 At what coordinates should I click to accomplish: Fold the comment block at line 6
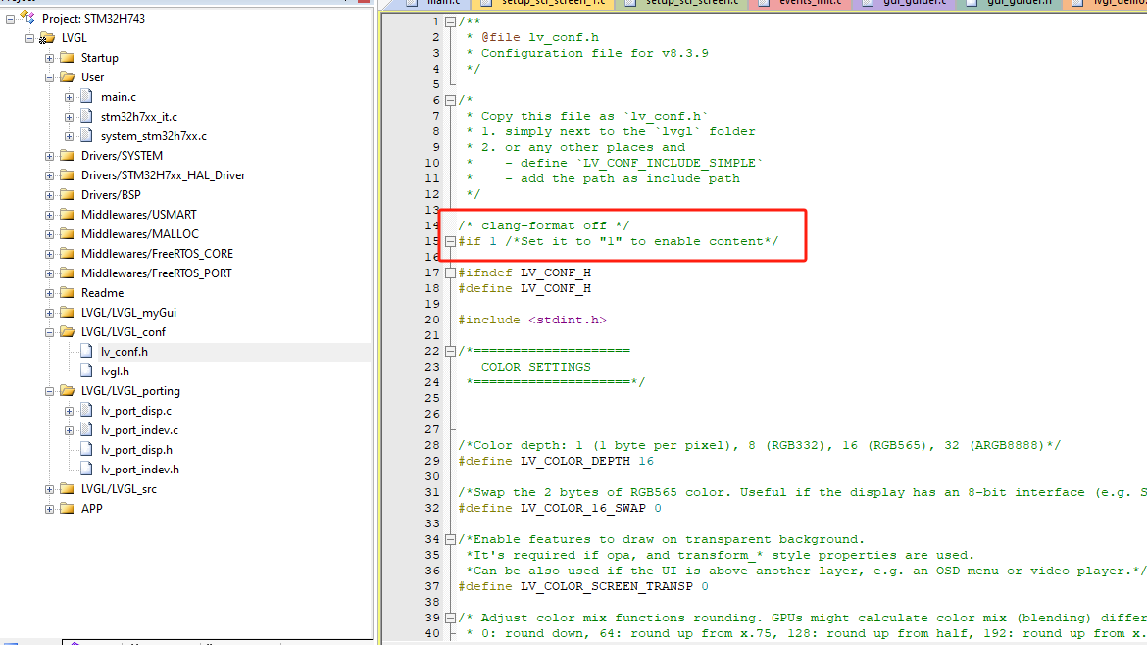click(x=451, y=100)
